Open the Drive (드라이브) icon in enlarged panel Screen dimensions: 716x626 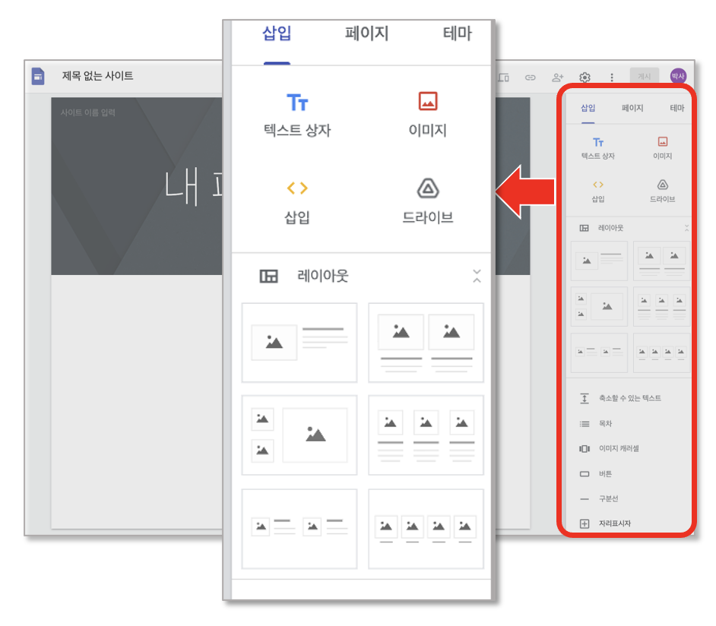[x=428, y=188]
